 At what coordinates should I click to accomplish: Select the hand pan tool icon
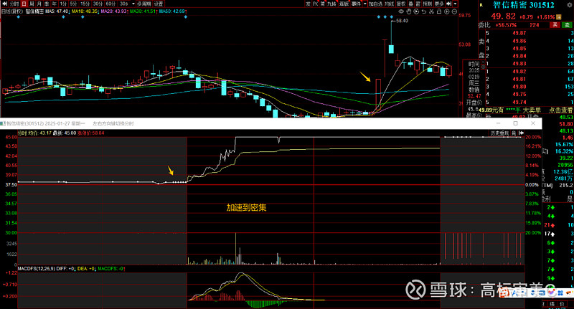[408, 11]
